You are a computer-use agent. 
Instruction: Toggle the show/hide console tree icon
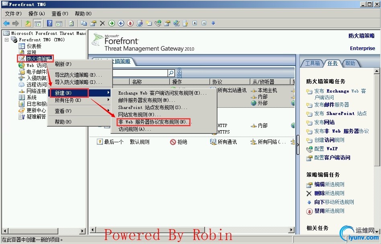(x=37, y=23)
